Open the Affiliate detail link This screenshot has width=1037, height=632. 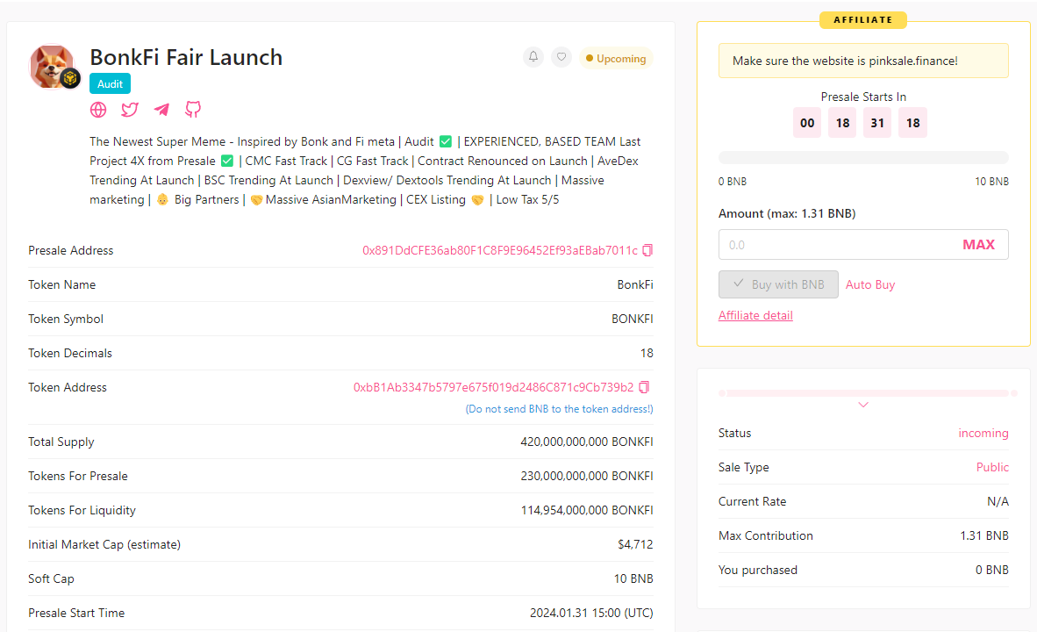point(755,316)
